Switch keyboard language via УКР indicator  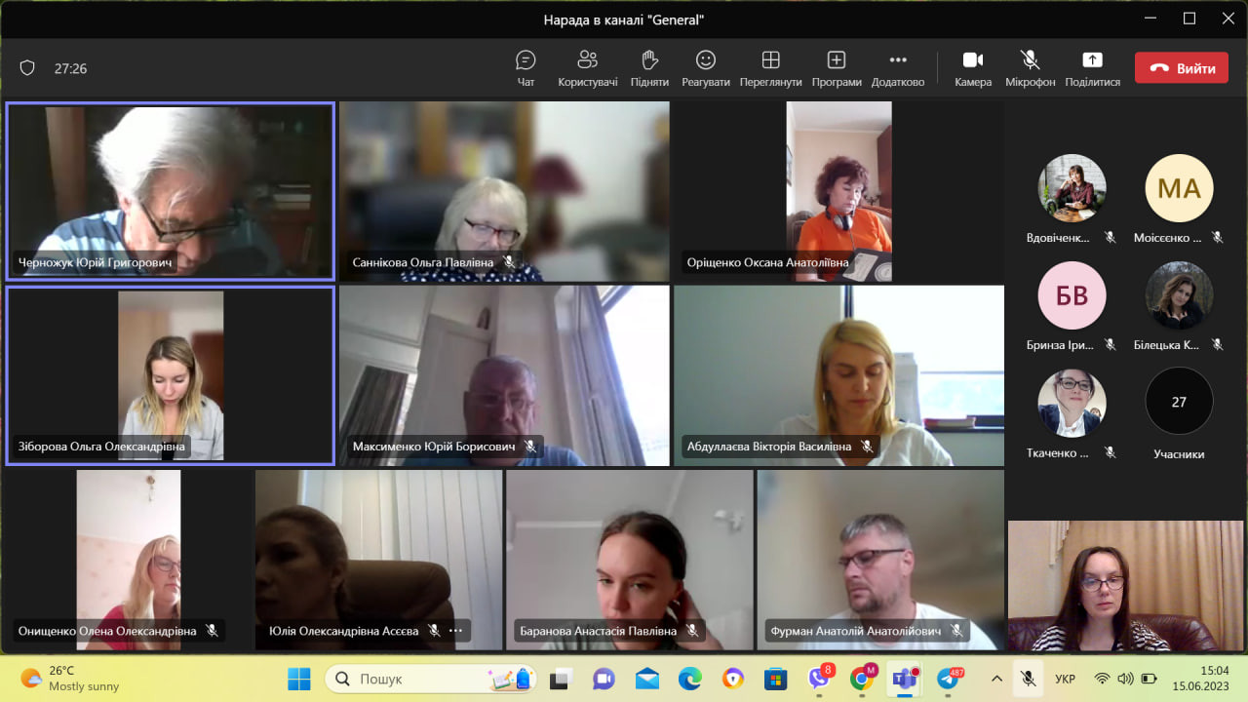1065,679
